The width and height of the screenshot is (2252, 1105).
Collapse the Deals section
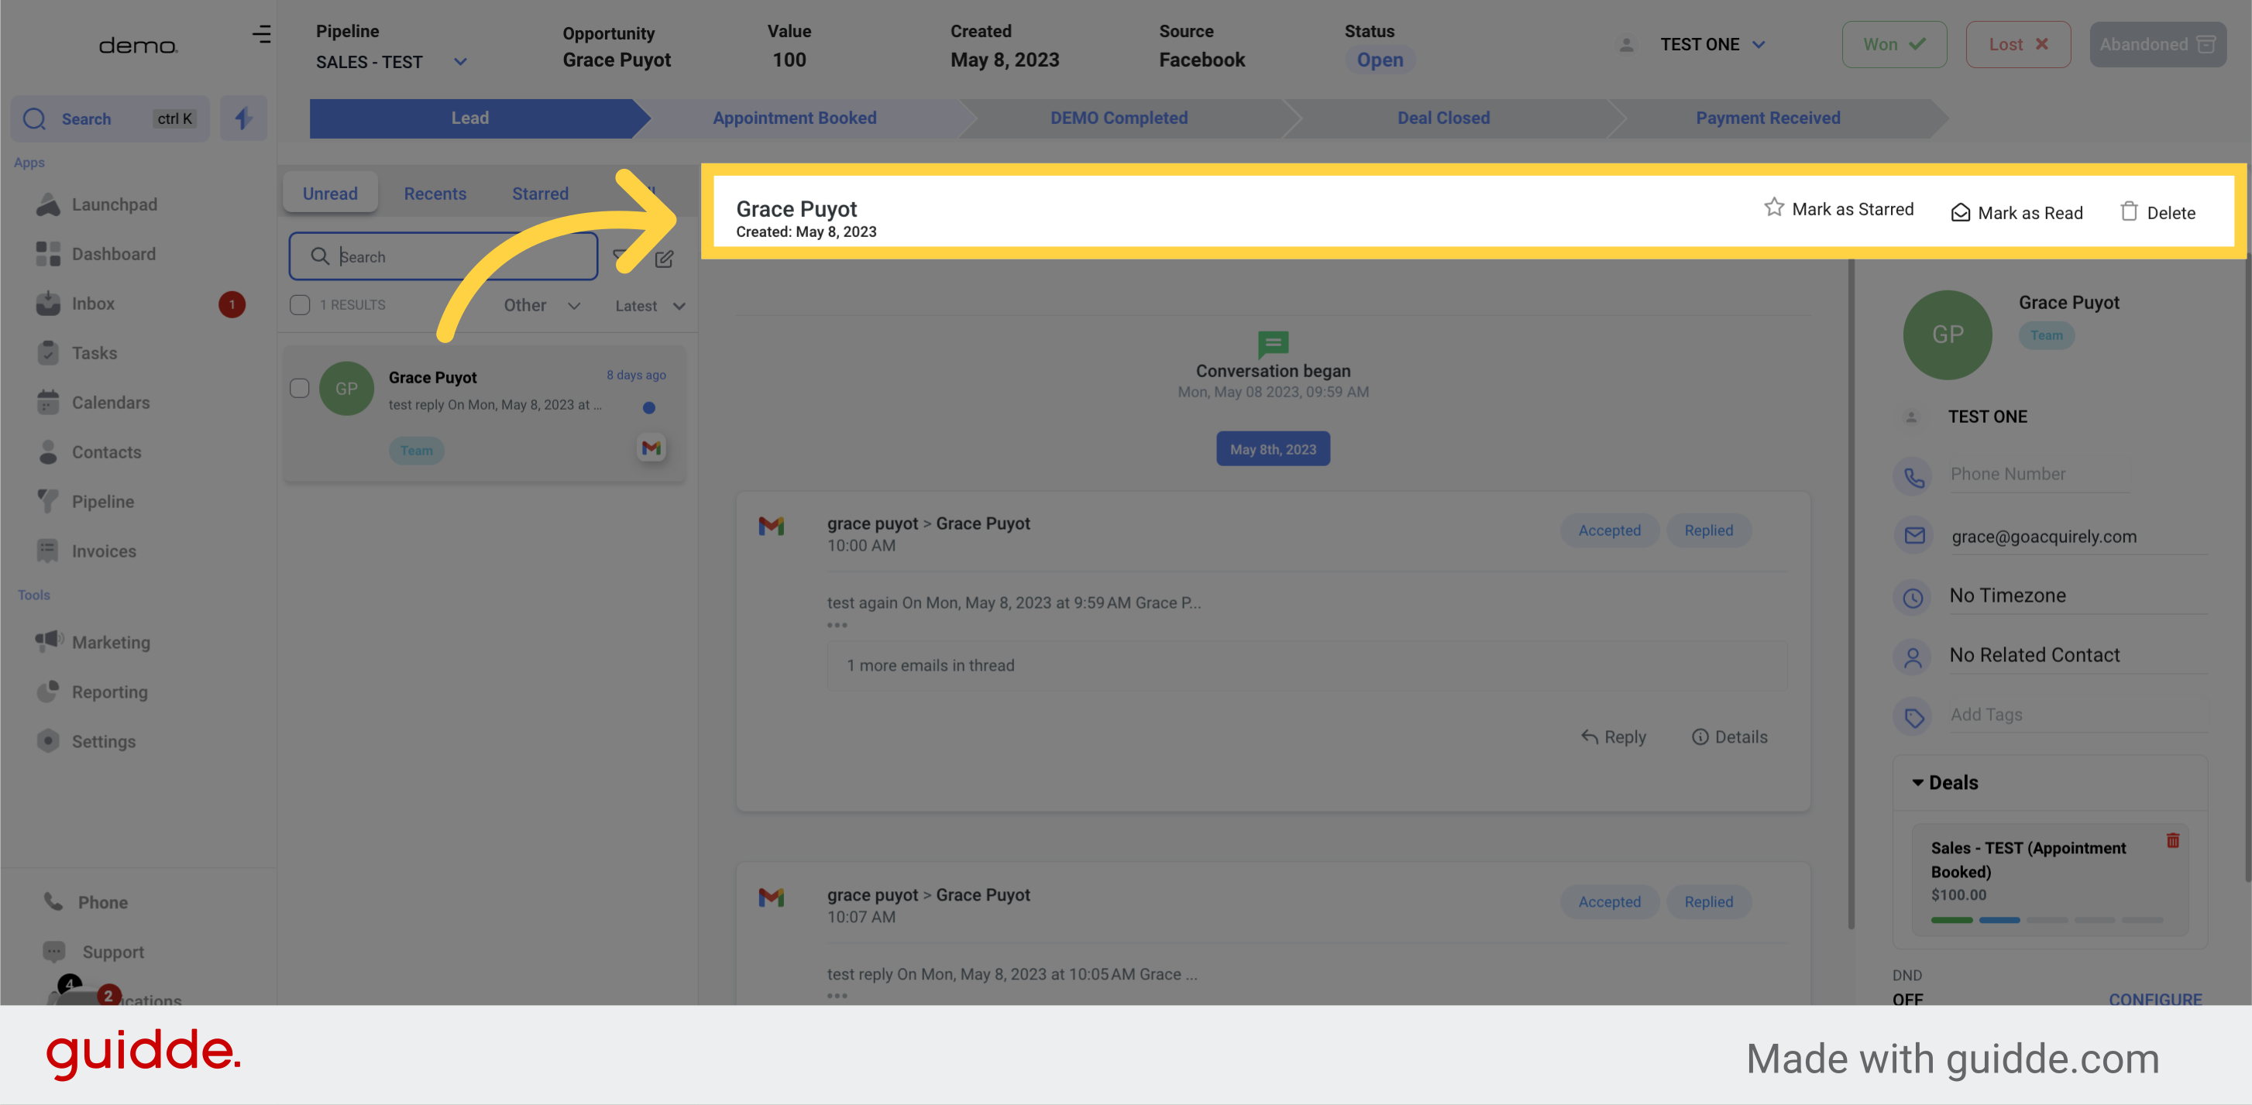coord(1918,782)
